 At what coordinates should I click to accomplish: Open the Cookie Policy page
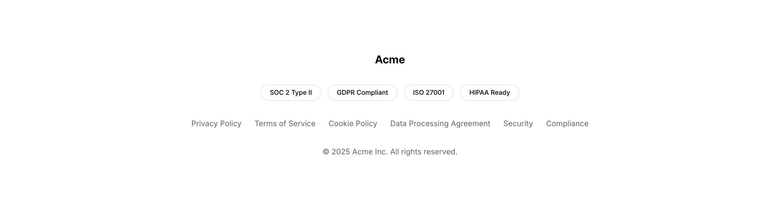pyautogui.click(x=353, y=124)
